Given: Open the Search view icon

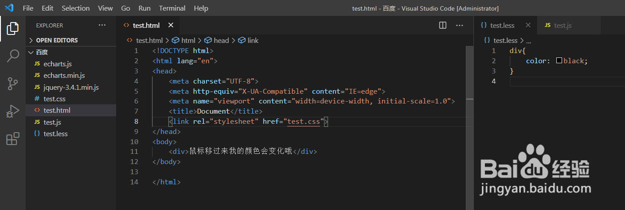Looking at the screenshot, I should tap(13, 56).
